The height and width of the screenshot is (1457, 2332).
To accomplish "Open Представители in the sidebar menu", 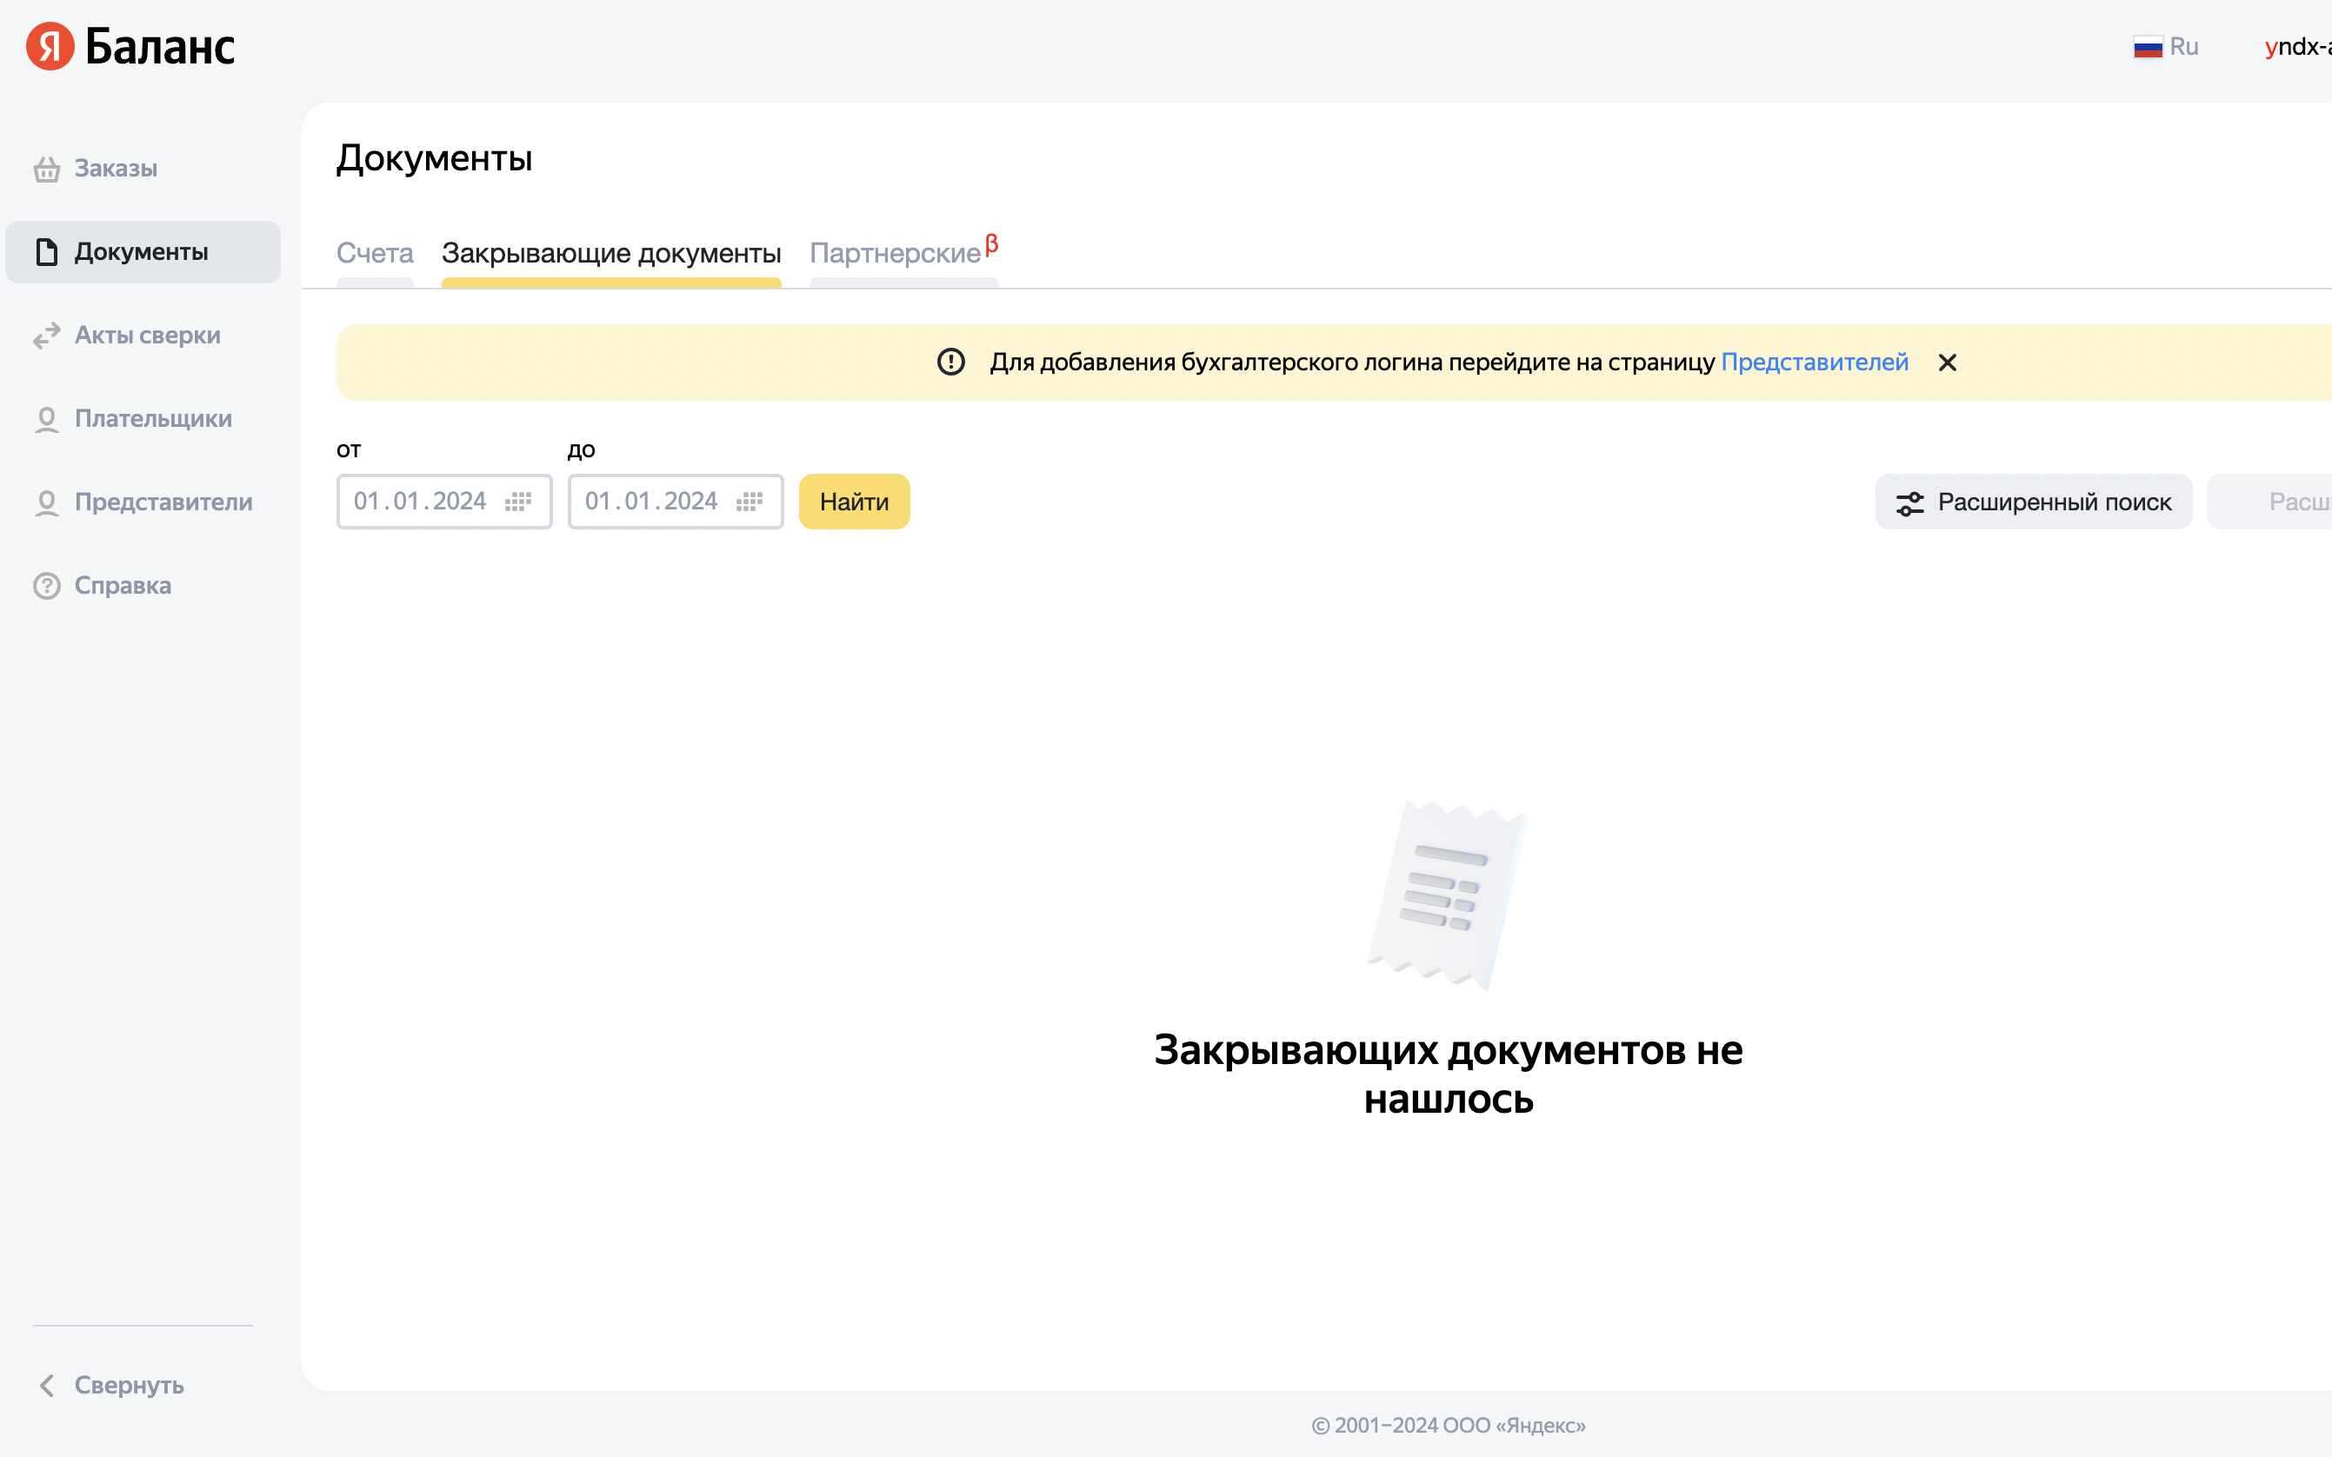I will click(x=163, y=502).
